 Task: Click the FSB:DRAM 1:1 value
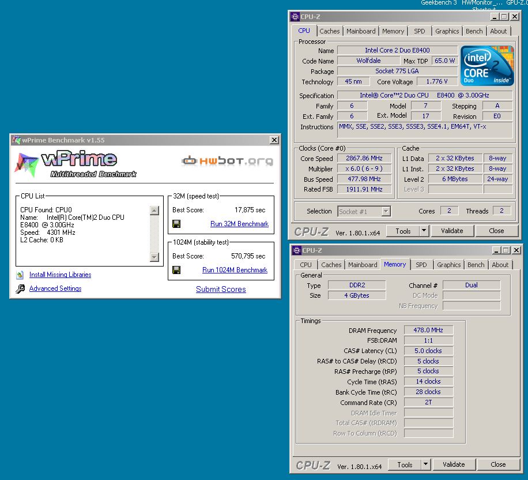(x=428, y=340)
